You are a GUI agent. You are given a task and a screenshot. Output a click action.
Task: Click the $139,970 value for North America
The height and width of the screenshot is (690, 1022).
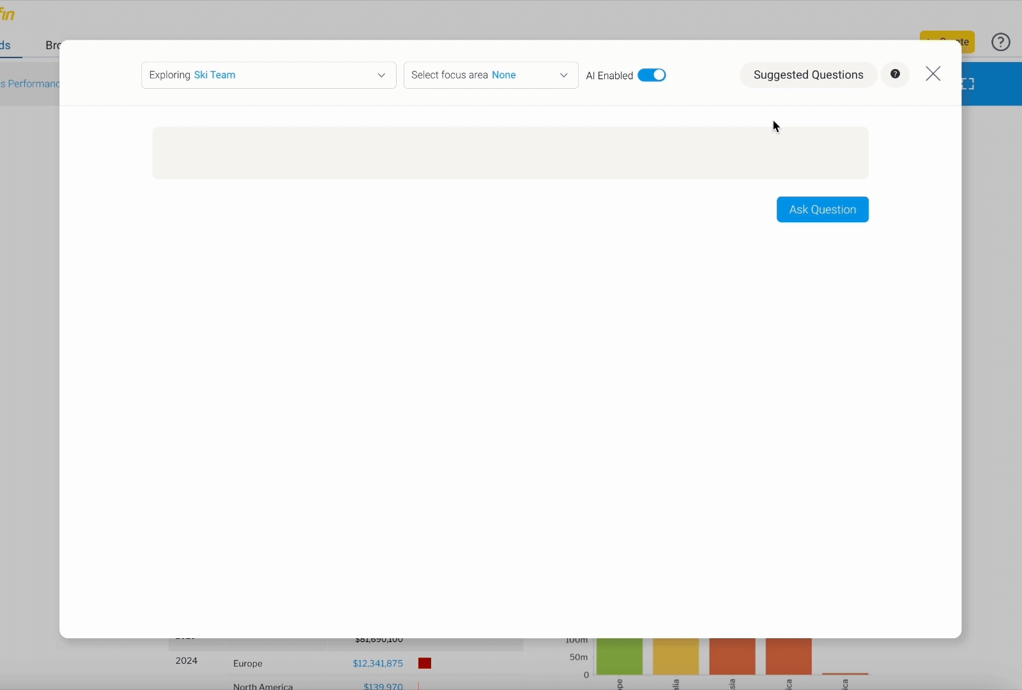coord(383,686)
